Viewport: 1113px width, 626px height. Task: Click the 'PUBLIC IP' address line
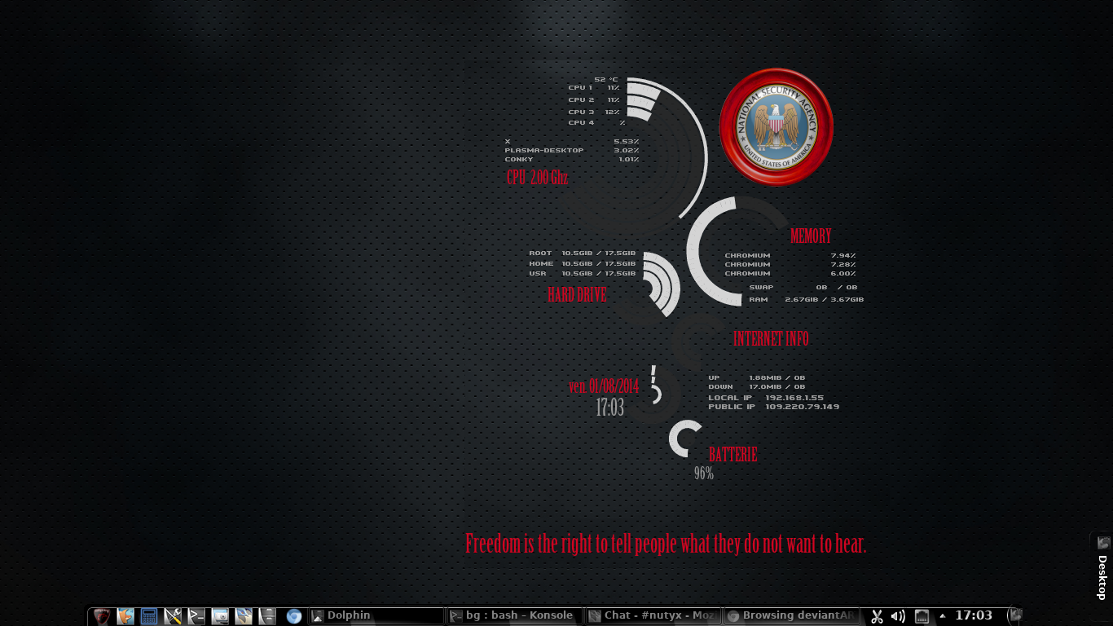point(774,406)
